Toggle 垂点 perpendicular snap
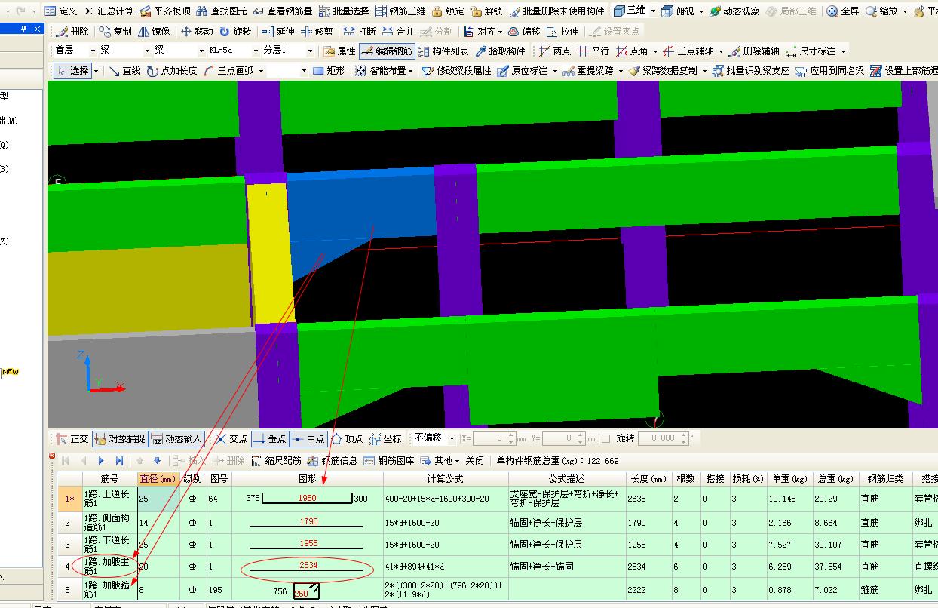 [270, 438]
